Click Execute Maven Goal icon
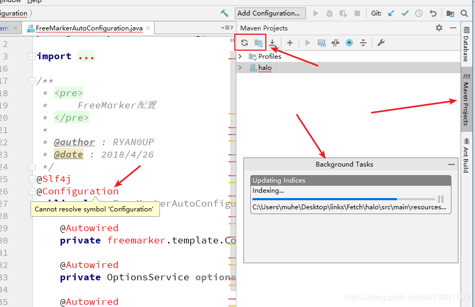This screenshot has height=307, width=475. coord(321,43)
